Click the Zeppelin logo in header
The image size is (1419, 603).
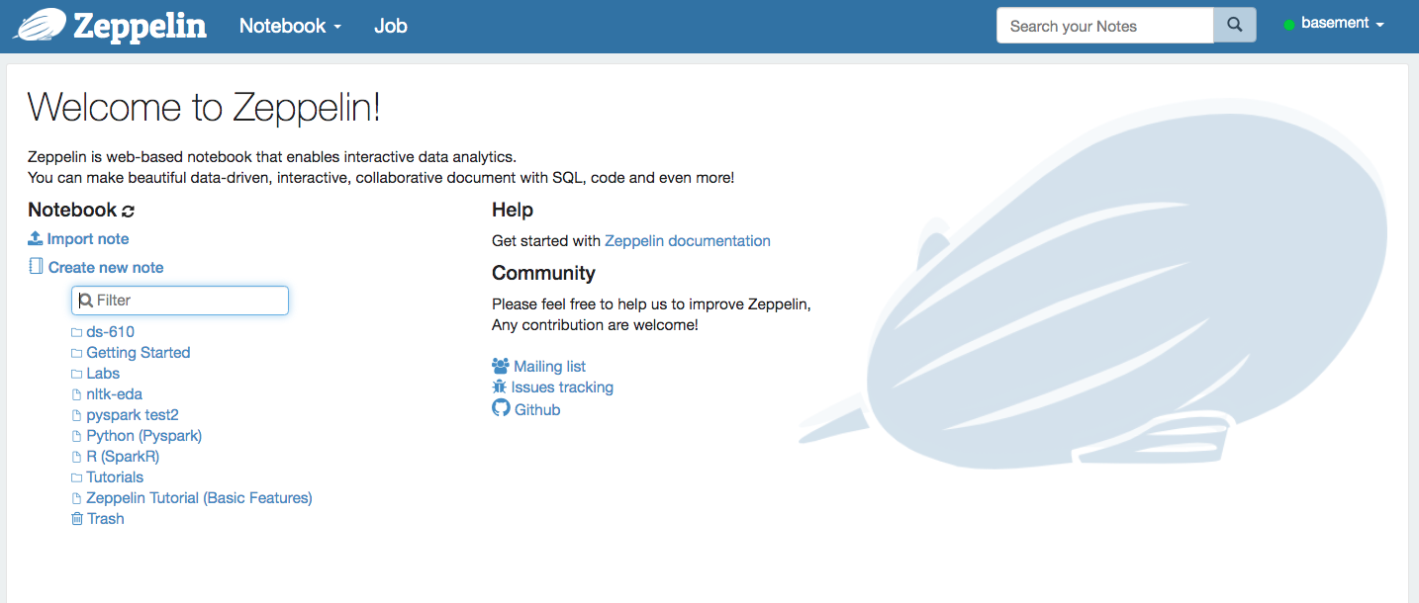[110, 26]
